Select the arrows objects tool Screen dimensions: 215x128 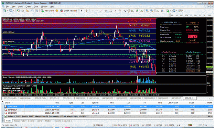(125, 11)
